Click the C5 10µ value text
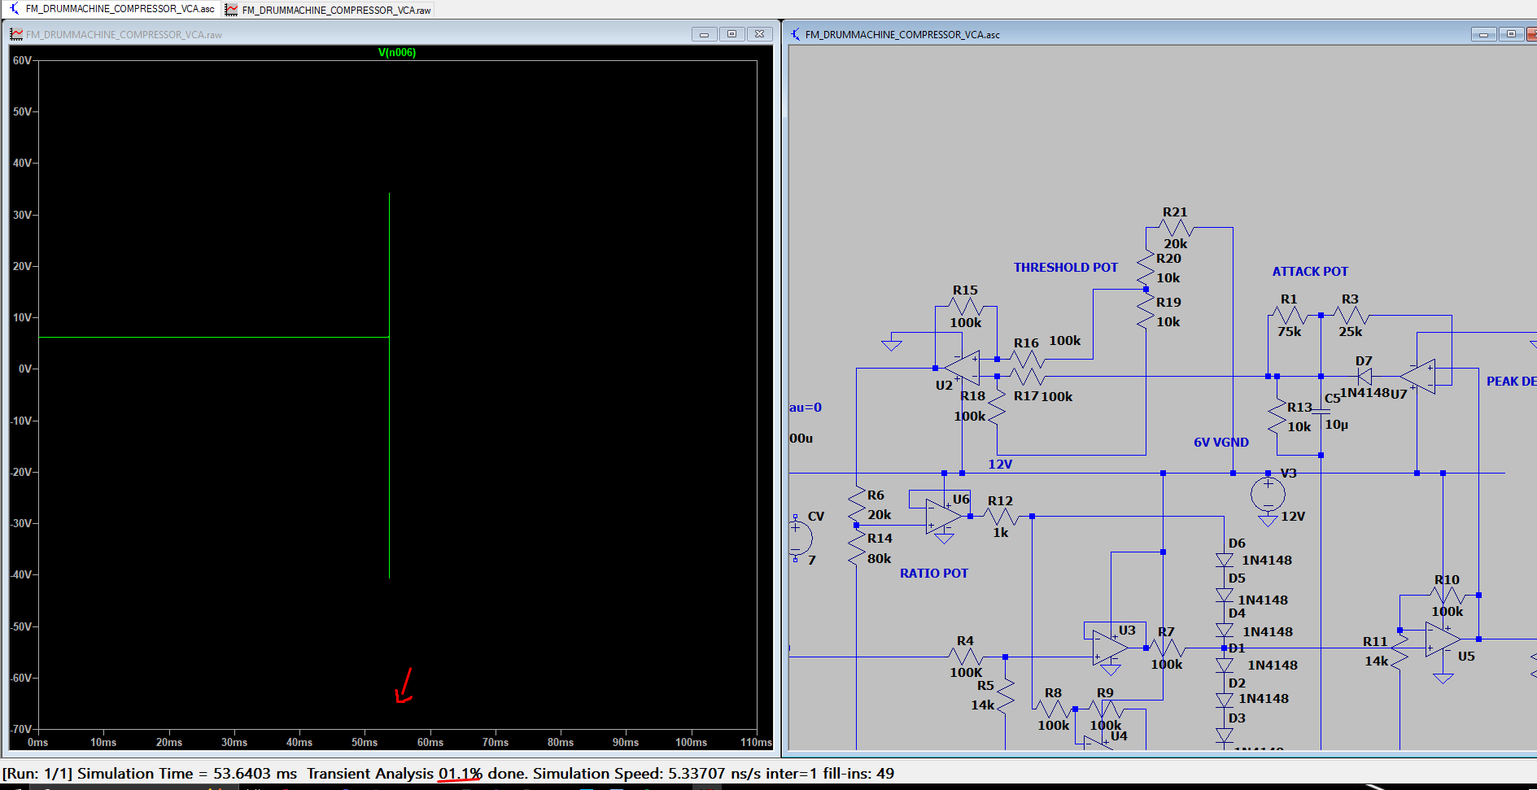This screenshot has height=790, width=1537. pyautogui.click(x=1337, y=425)
